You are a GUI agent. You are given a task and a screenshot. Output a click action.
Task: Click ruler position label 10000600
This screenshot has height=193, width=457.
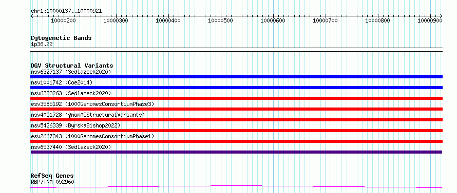[x=273, y=20]
